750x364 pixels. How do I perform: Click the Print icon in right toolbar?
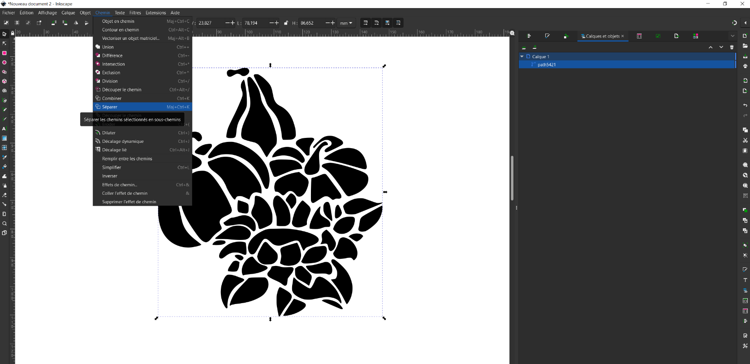(x=745, y=66)
